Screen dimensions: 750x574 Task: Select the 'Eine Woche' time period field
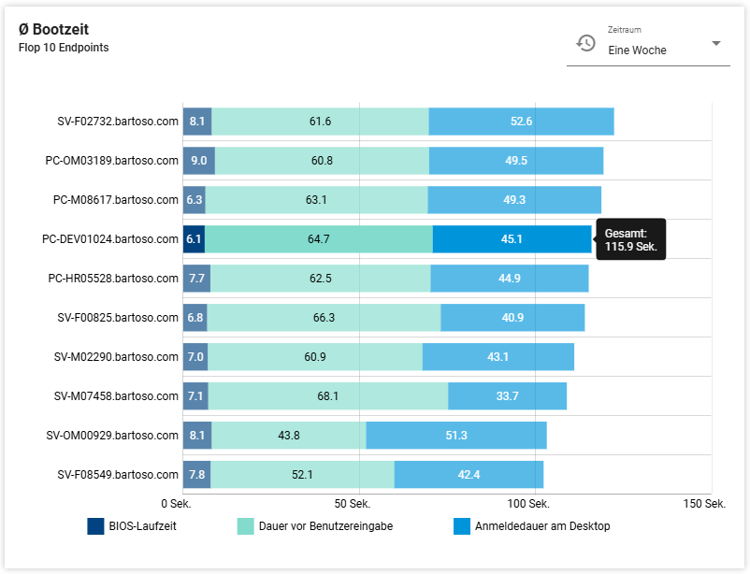(x=645, y=50)
